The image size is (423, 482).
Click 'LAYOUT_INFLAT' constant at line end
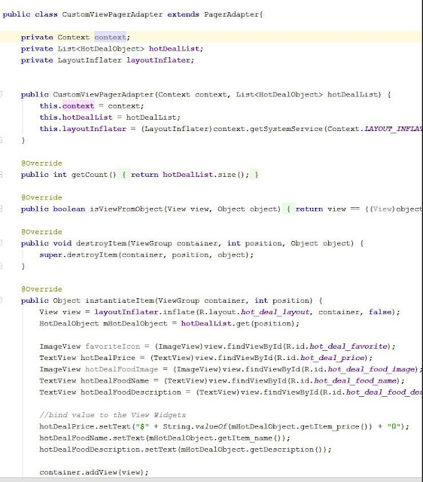tap(394, 129)
